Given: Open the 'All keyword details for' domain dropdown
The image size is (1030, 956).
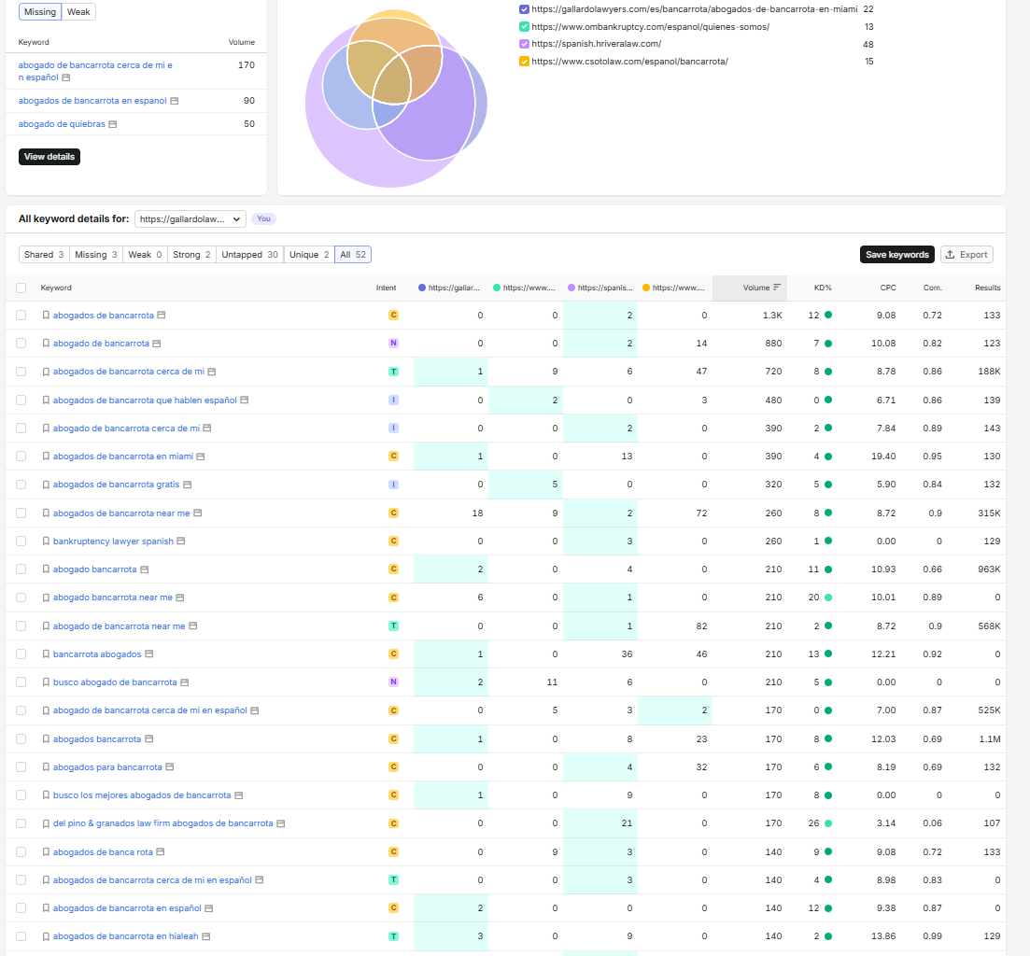Looking at the screenshot, I should click(190, 219).
